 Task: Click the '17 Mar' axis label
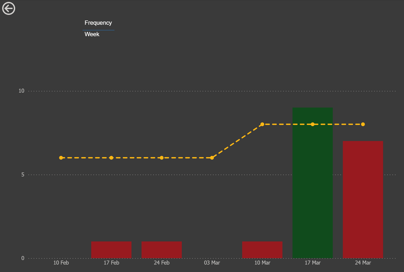click(312, 263)
